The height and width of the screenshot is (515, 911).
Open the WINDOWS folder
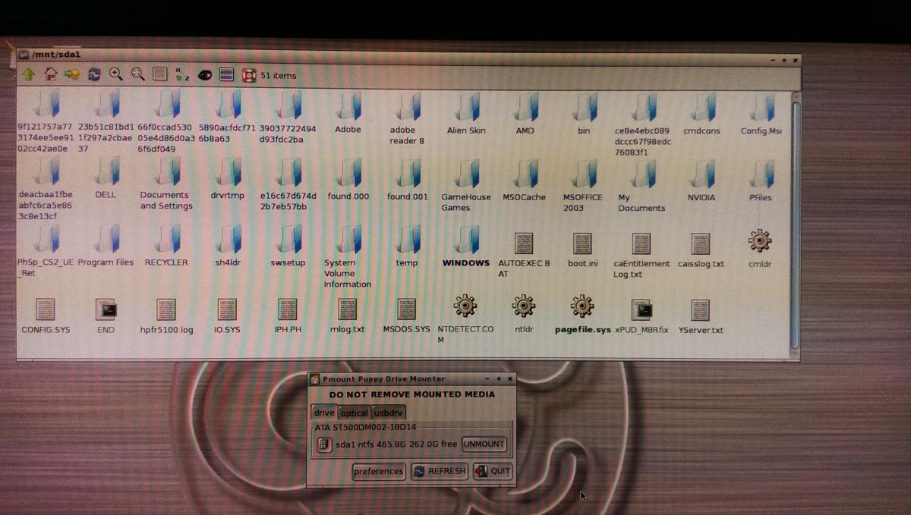(x=466, y=247)
